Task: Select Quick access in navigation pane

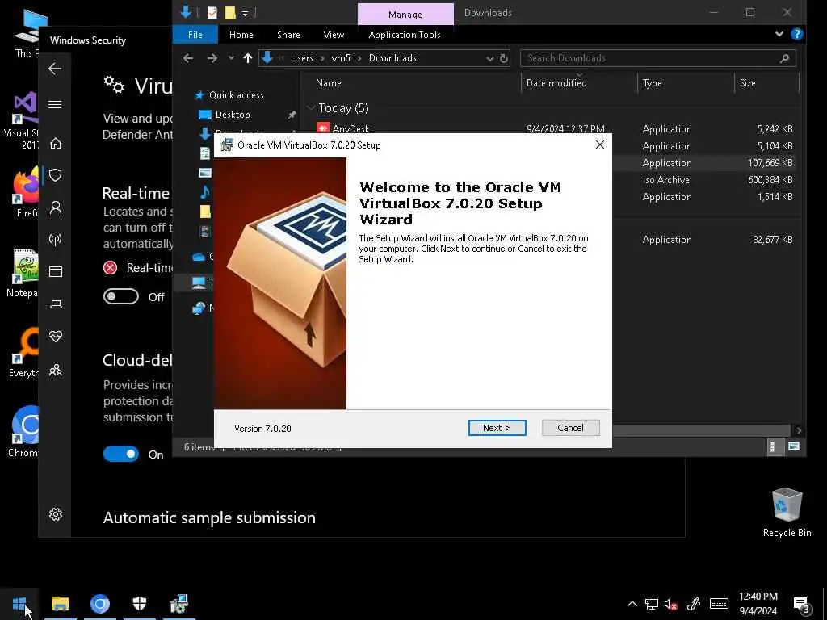Action: [237, 95]
